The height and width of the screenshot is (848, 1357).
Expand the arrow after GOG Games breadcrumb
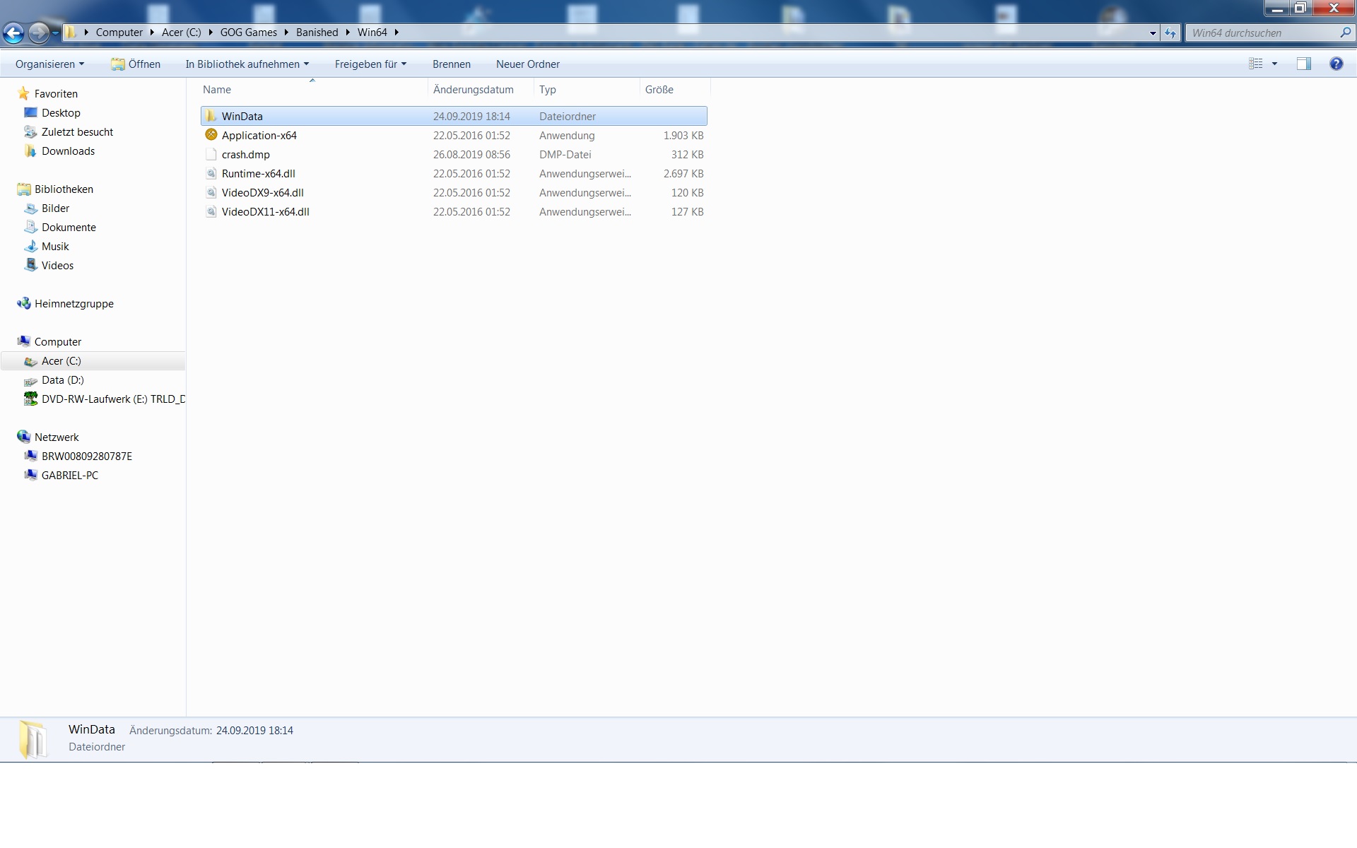[x=286, y=33]
